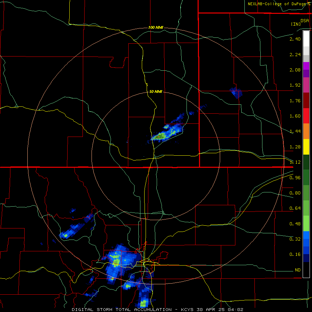This screenshot has width=312, height=312.
Task: Click the 50 NMI range ring label
Action: [x=156, y=92]
